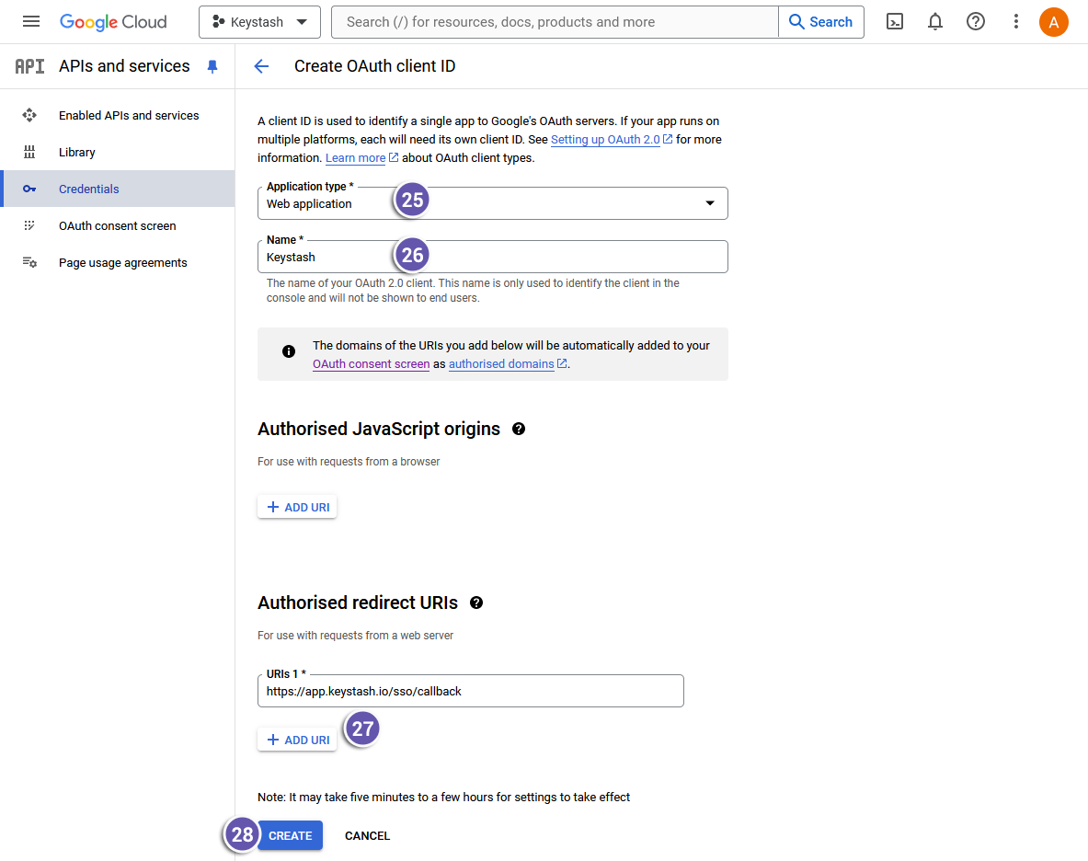
Task: Click the Page usage agreements icon
Action: 29,262
